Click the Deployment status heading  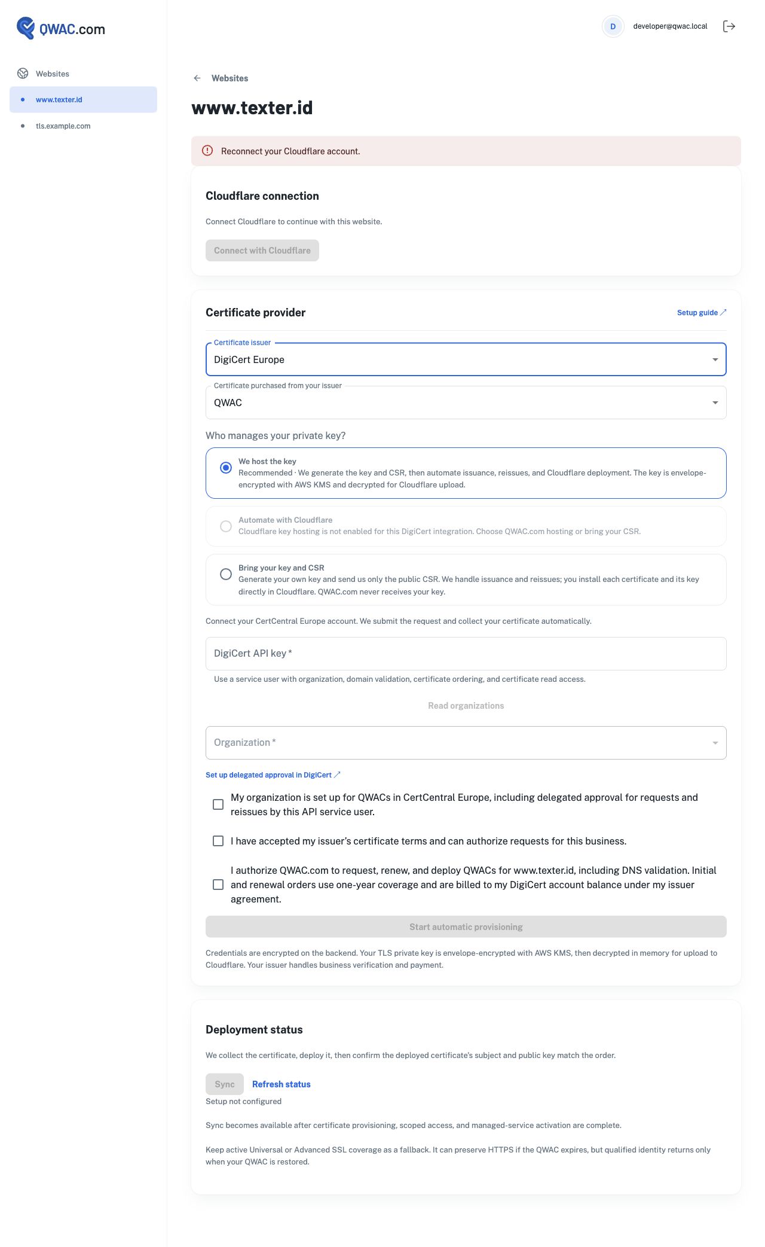[x=254, y=1029]
